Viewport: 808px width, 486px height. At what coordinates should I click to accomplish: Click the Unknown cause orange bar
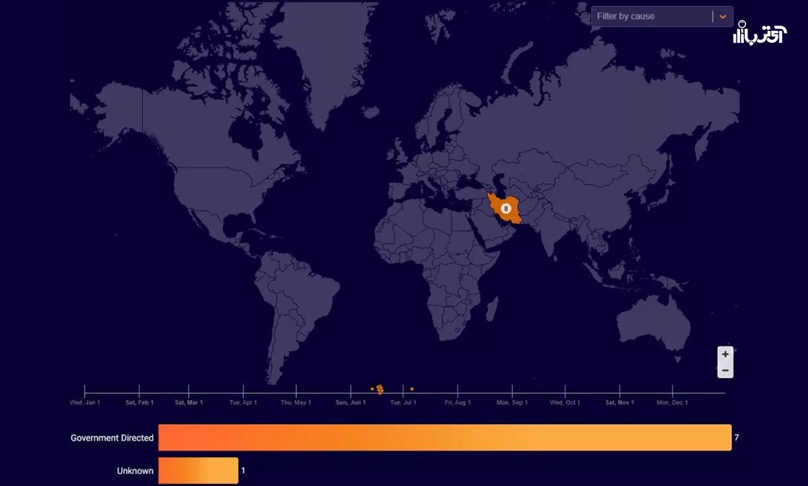pos(198,471)
